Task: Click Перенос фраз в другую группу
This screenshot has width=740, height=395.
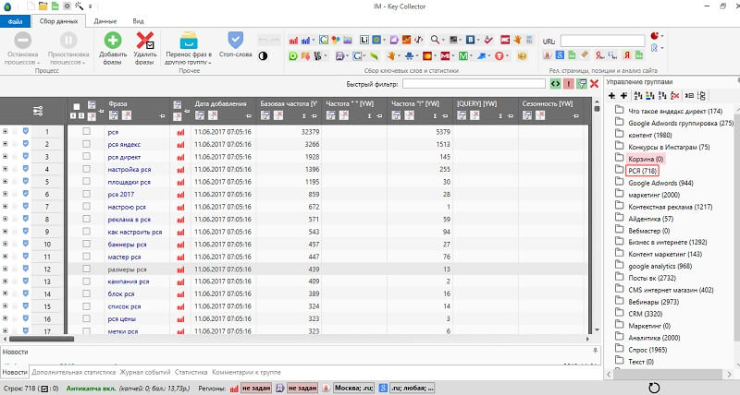Action: 188,41
